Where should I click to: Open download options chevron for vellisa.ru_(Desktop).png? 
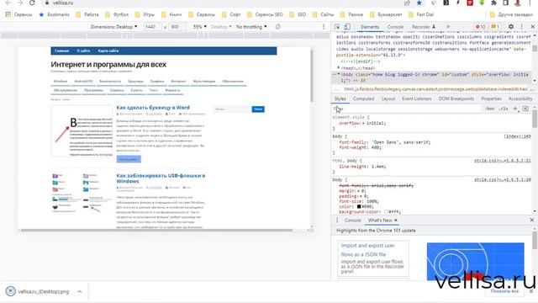pyautogui.click(x=80, y=291)
